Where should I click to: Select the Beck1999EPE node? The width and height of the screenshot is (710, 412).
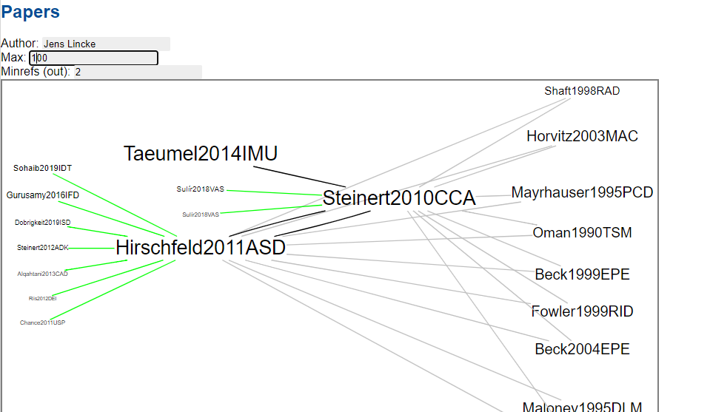(582, 274)
